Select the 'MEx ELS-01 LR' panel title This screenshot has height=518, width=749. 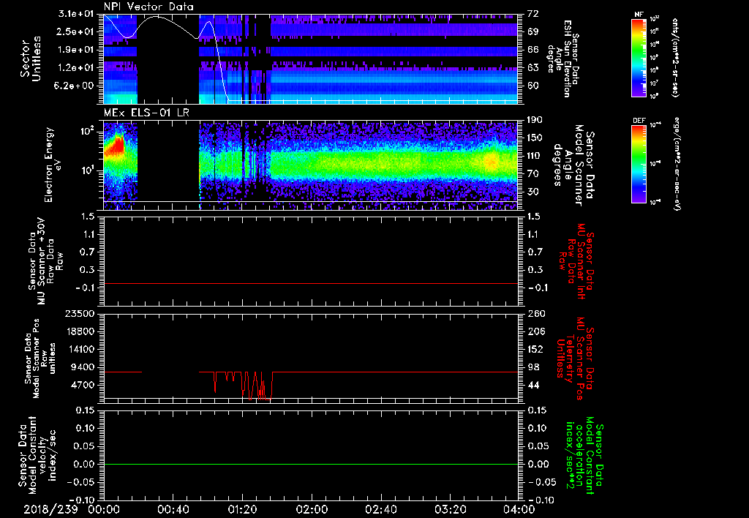(x=146, y=113)
